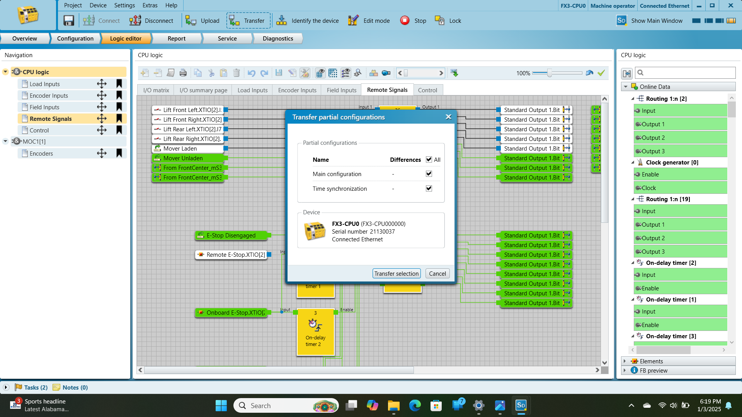The height and width of the screenshot is (417, 742).
Task: Click the bookmark icon beside Field Inputs
Action: 119,107
